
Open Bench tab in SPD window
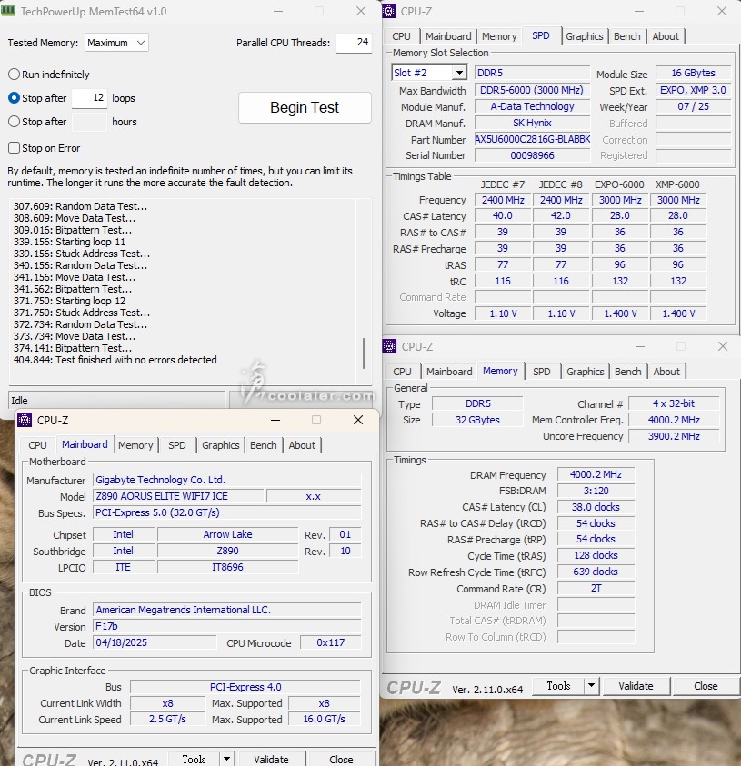click(627, 36)
